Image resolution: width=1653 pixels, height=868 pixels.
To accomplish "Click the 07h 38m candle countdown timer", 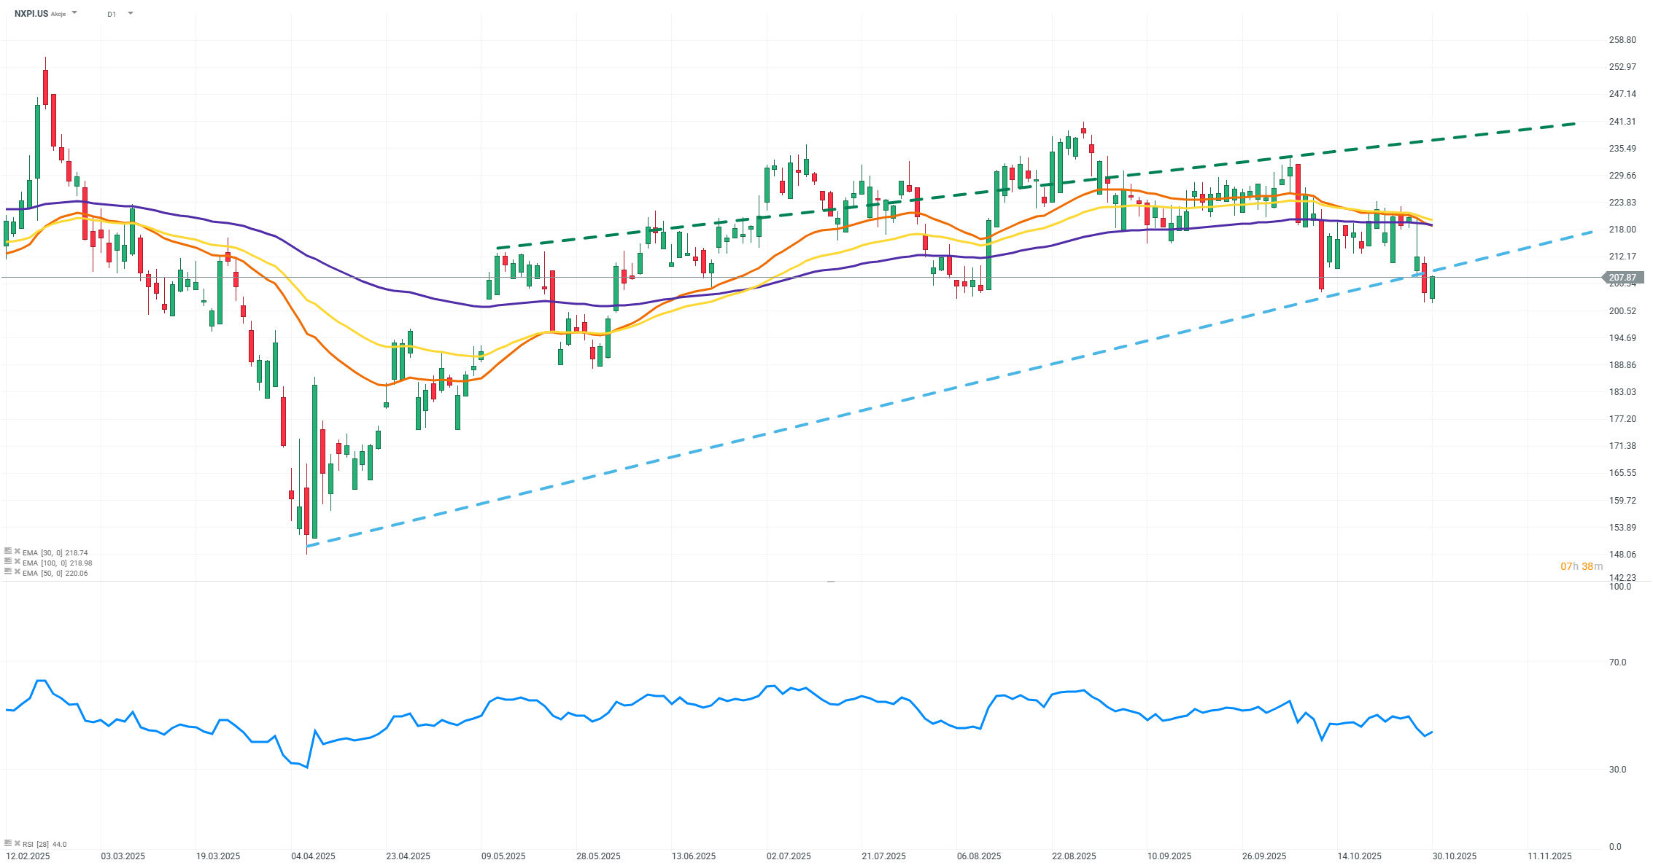I will tap(1582, 566).
